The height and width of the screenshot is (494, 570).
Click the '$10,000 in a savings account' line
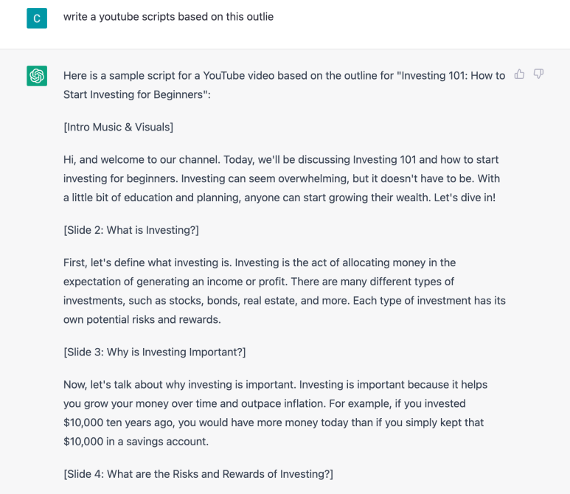tap(136, 442)
